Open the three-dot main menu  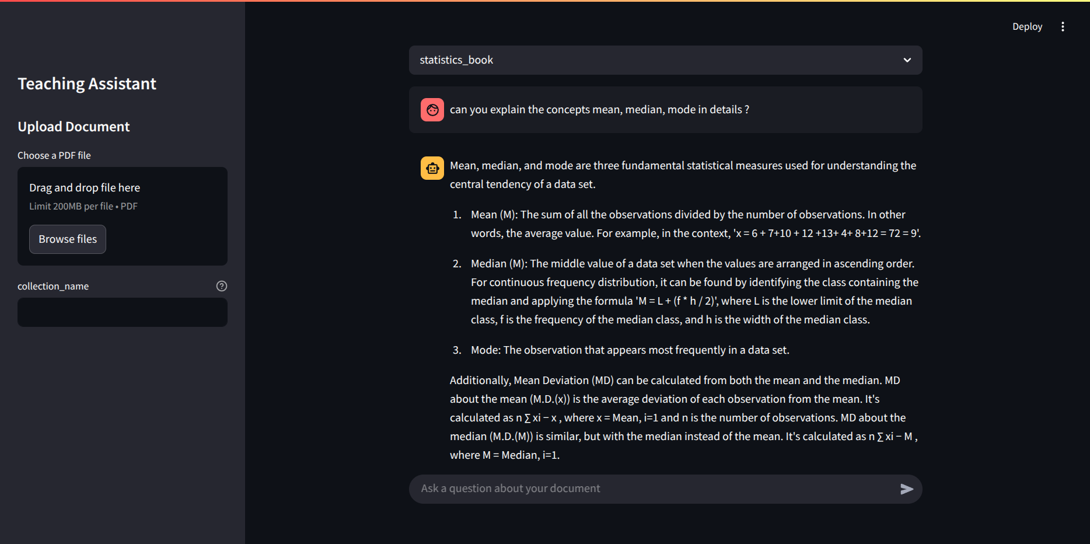tap(1063, 27)
